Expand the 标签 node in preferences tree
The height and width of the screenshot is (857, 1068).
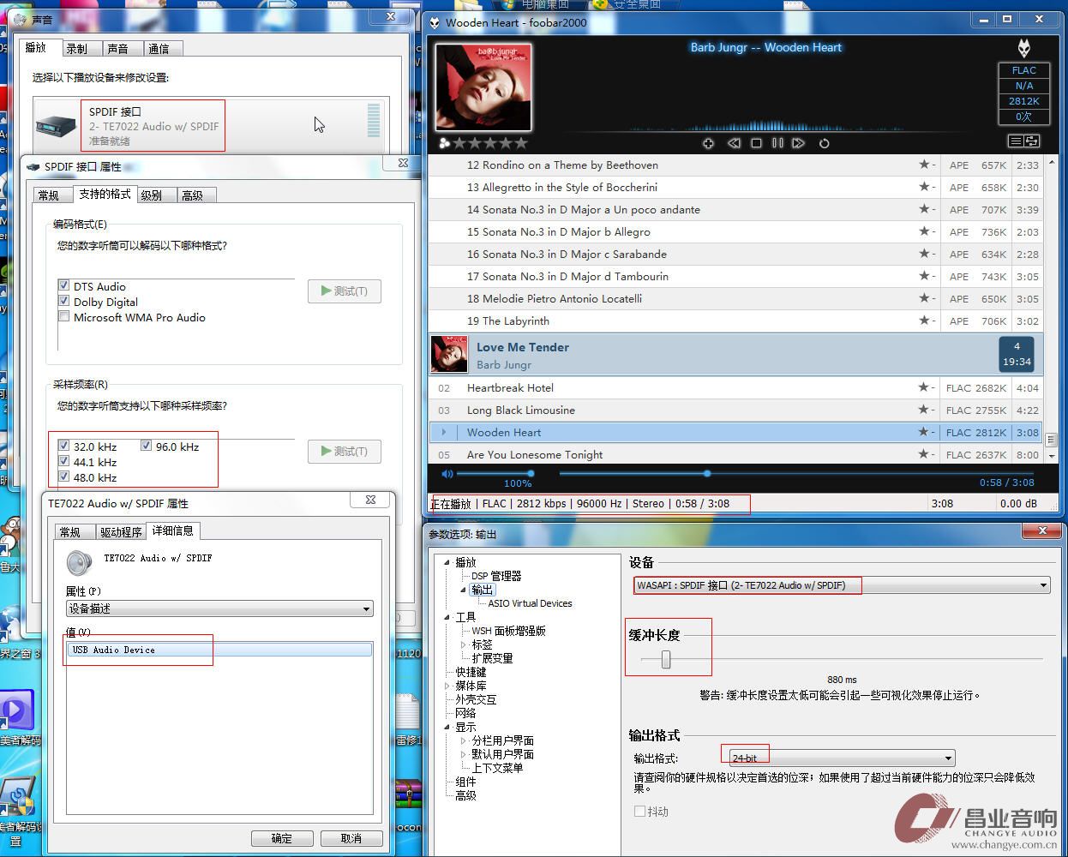click(x=464, y=644)
